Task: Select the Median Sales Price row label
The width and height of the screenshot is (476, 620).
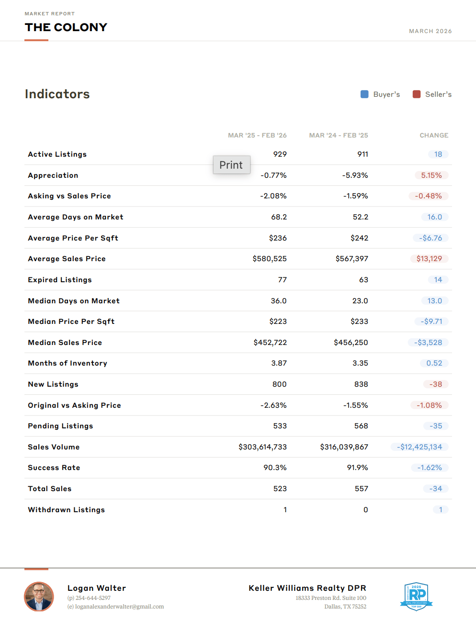Action: click(65, 343)
